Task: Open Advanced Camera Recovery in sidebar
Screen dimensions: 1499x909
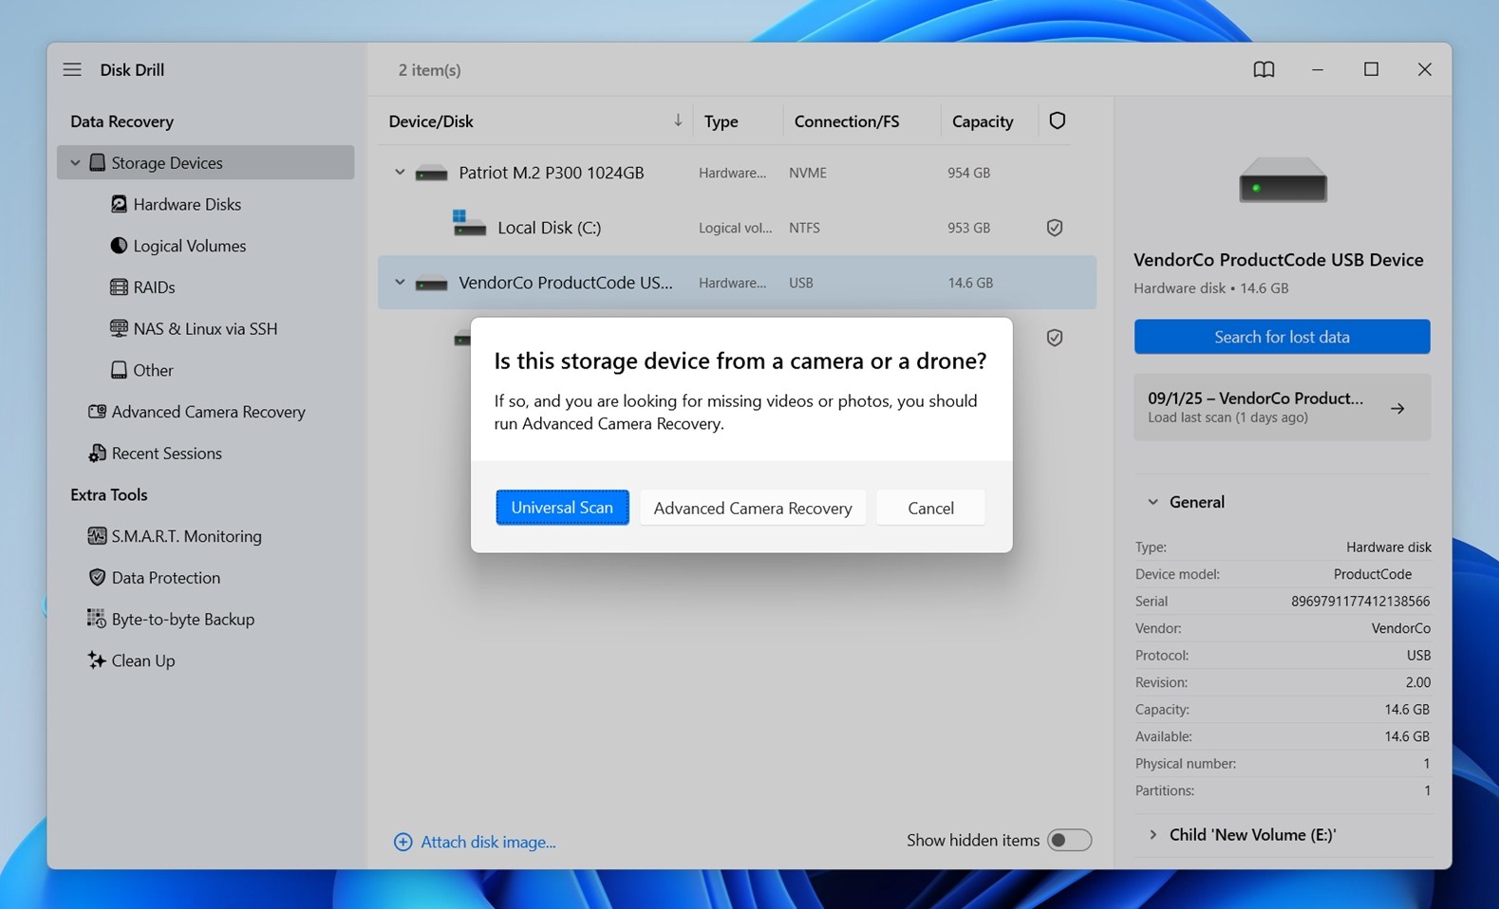Action: pos(208,412)
